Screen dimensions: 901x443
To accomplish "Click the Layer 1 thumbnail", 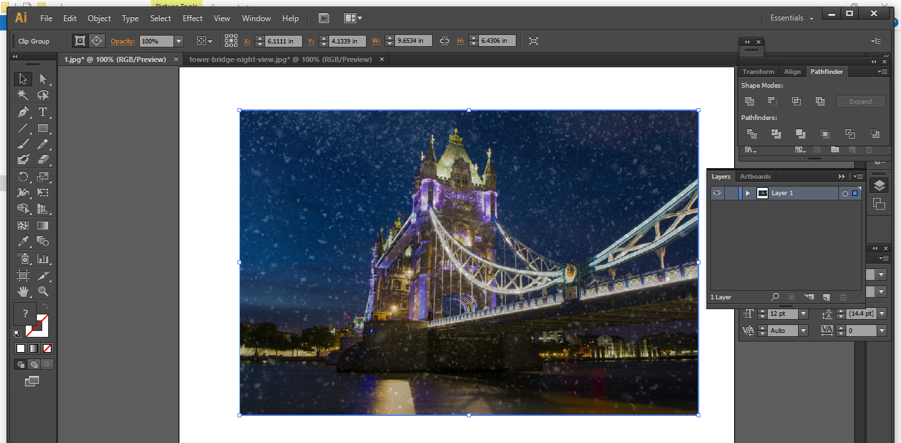I will click(762, 192).
